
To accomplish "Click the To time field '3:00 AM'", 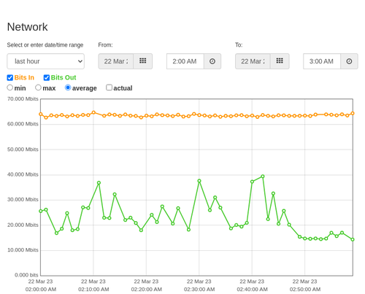I will (x=322, y=61).
